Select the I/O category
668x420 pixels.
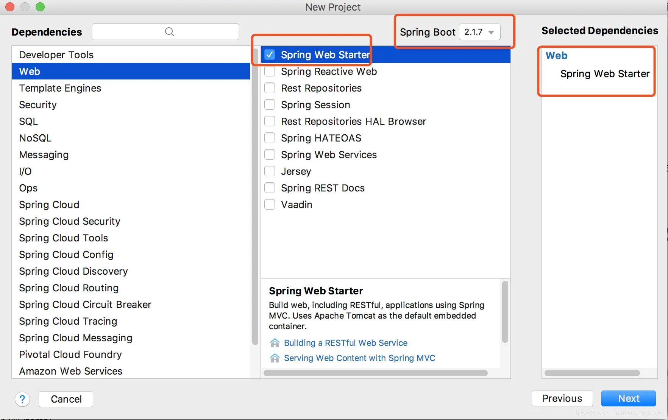131,171
